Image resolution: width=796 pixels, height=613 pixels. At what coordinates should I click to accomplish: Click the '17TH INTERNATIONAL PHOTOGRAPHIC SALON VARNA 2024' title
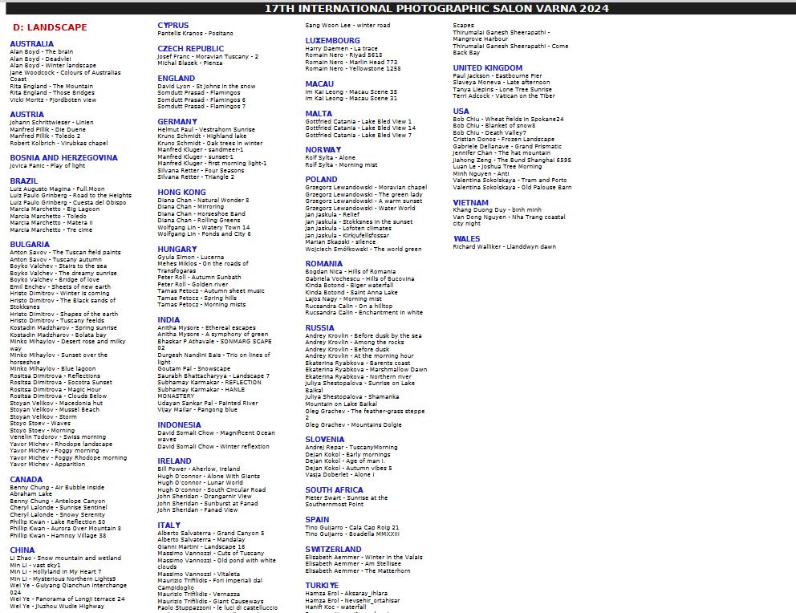point(437,8)
